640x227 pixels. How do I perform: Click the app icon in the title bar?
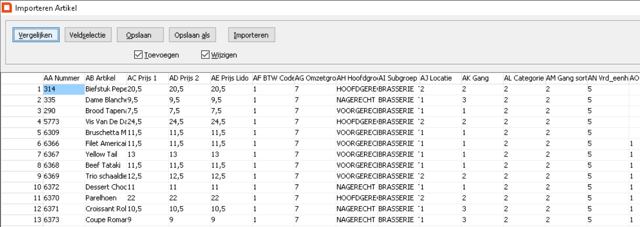click(x=7, y=8)
